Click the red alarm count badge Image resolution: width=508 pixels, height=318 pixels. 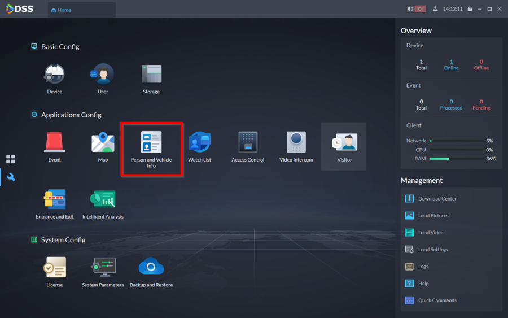420,9
